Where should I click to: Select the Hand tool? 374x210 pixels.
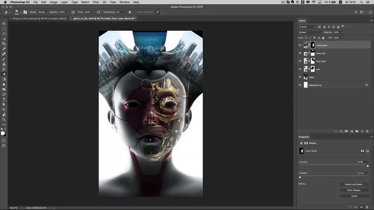click(x=4, y=114)
